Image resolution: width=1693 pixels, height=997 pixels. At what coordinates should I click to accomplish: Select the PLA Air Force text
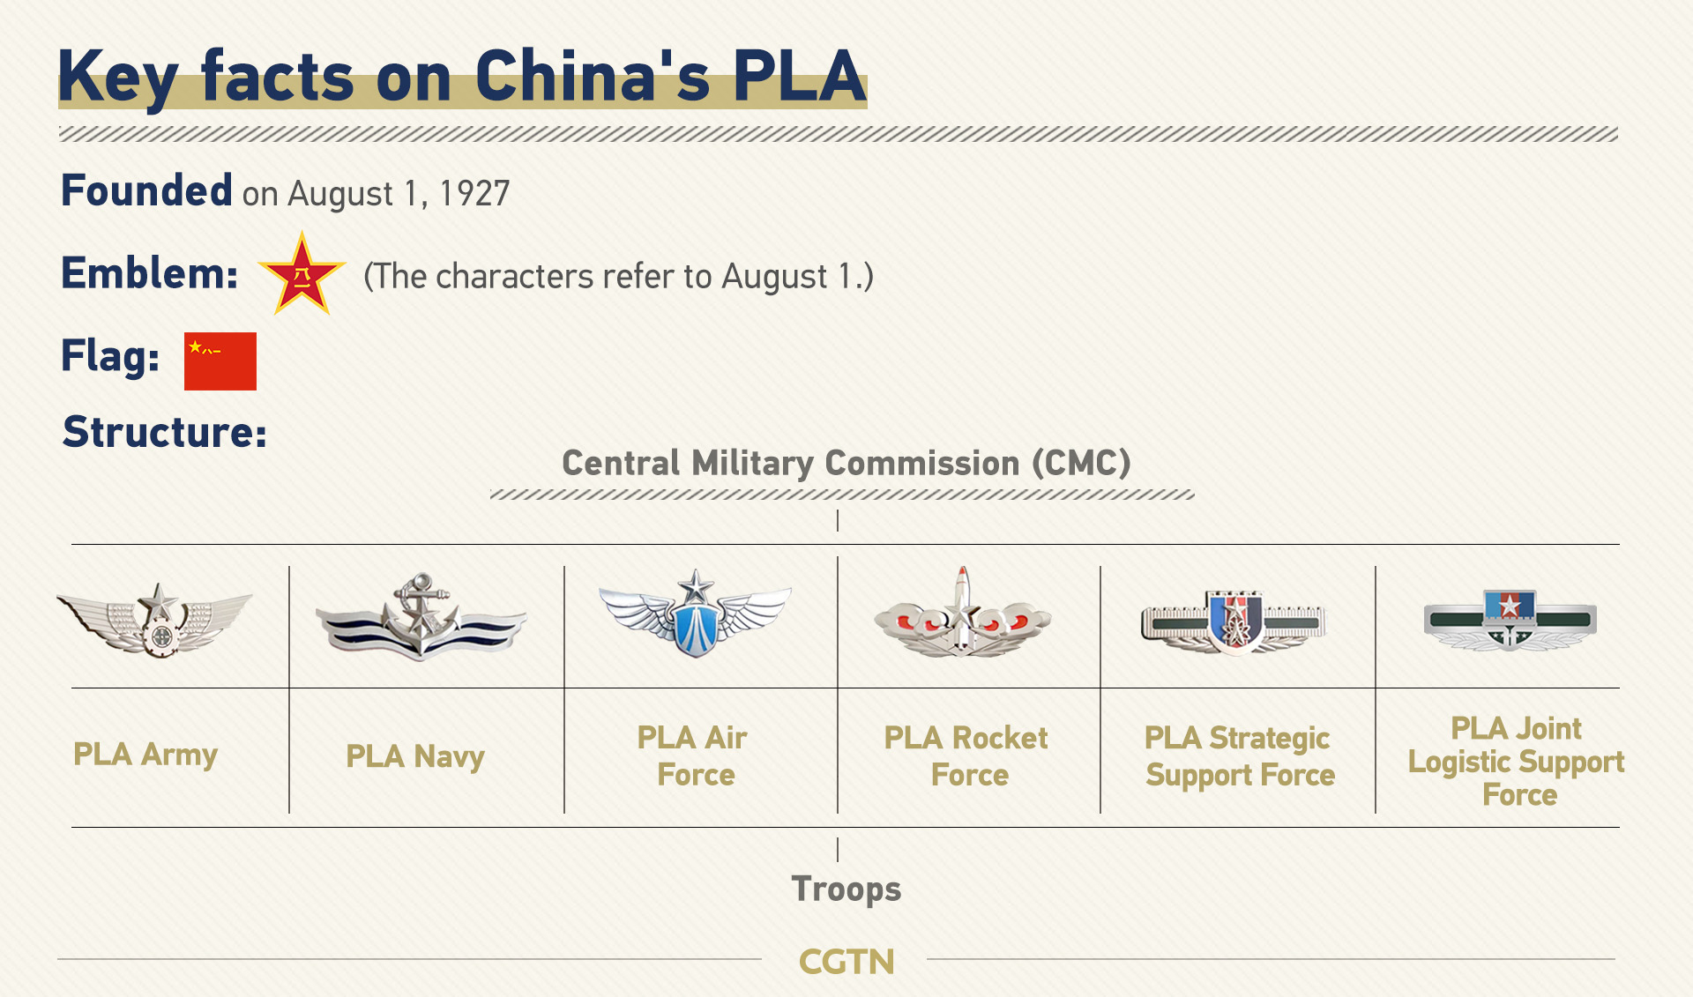(x=693, y=755)
